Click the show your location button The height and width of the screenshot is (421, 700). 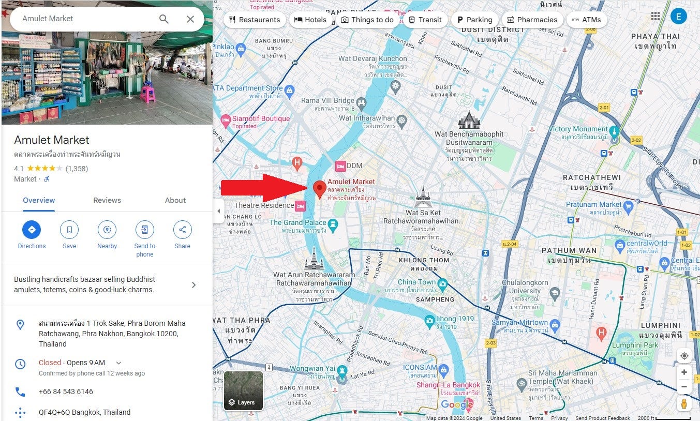[x=684, y=356]
